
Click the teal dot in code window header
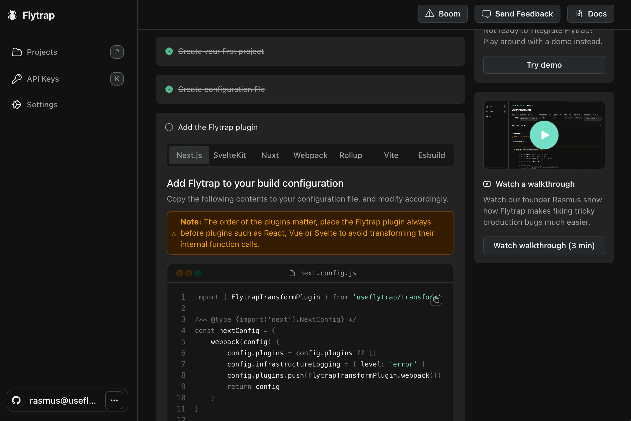coord(198,273)
